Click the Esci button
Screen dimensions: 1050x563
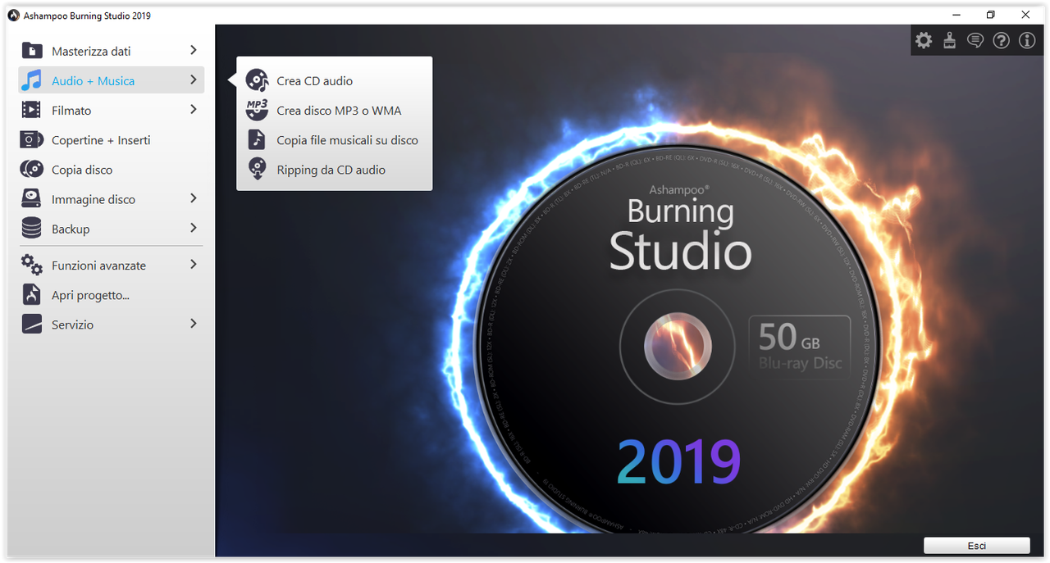point(976,546)
